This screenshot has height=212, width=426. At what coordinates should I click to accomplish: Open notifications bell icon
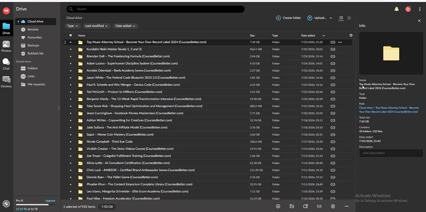pos(397,9)
